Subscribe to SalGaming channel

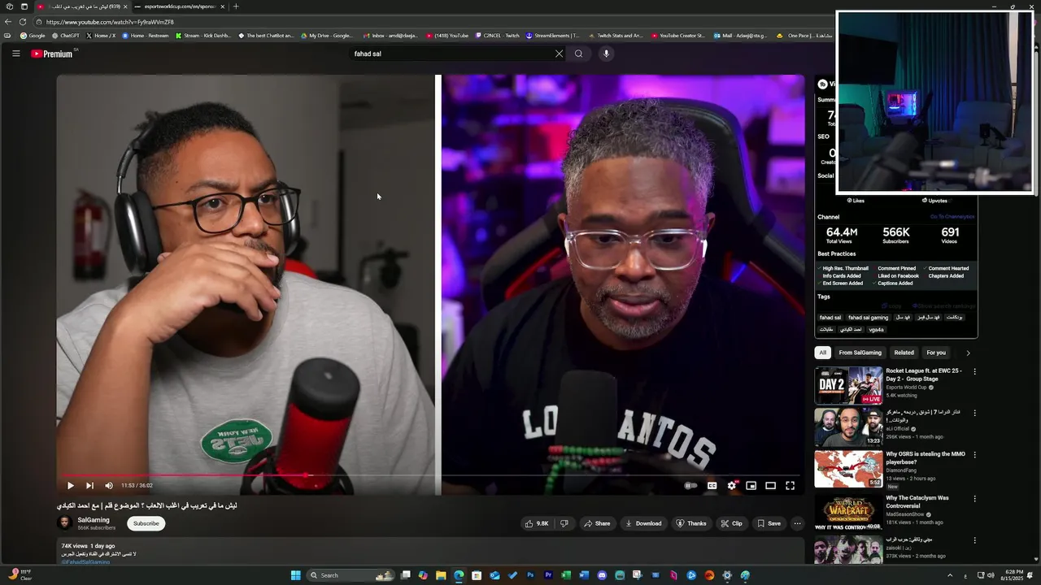tap(146, 523)
